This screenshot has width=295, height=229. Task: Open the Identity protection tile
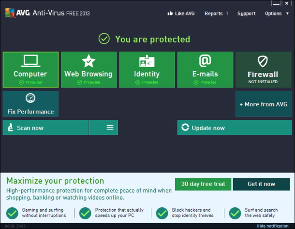[147, 70]
